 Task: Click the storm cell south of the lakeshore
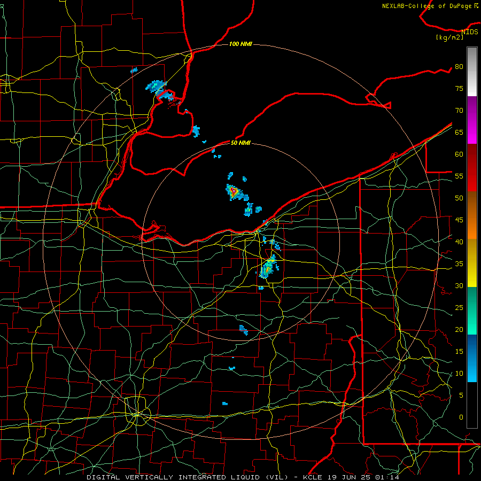point(268,267)
